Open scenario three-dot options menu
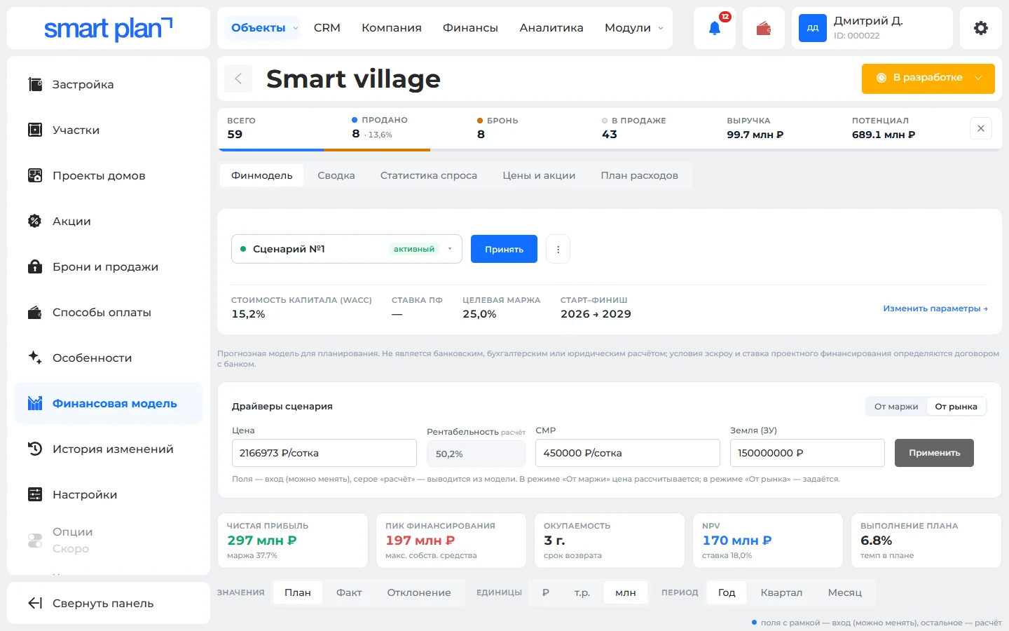Screen dimensions: 1009x631 [558, 249]
